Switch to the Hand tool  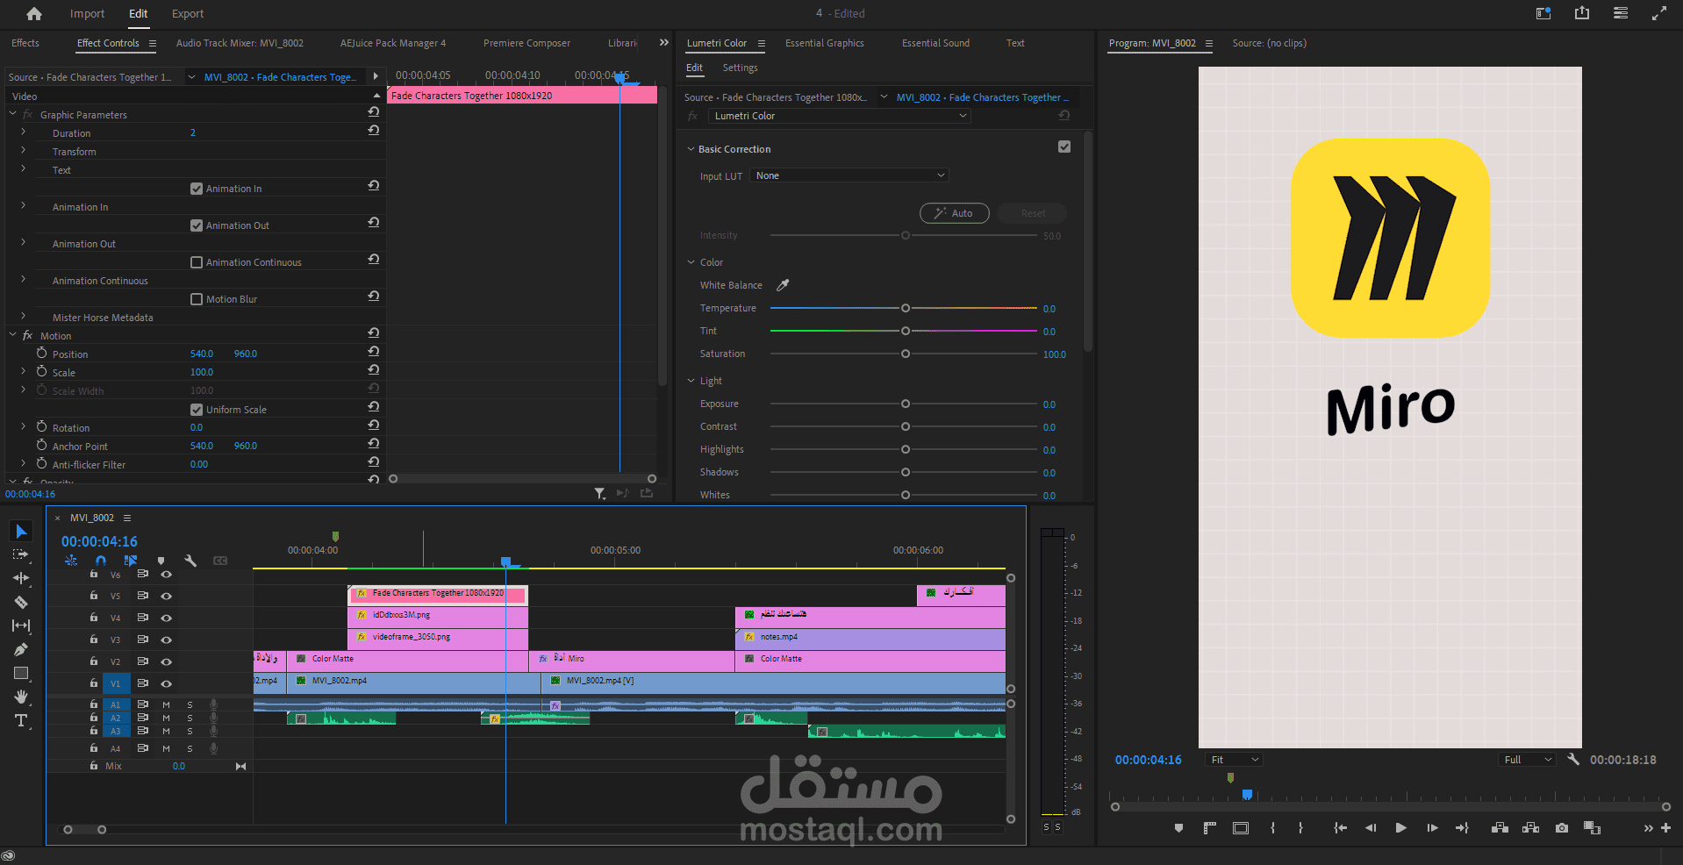click(x=21, y=697)
